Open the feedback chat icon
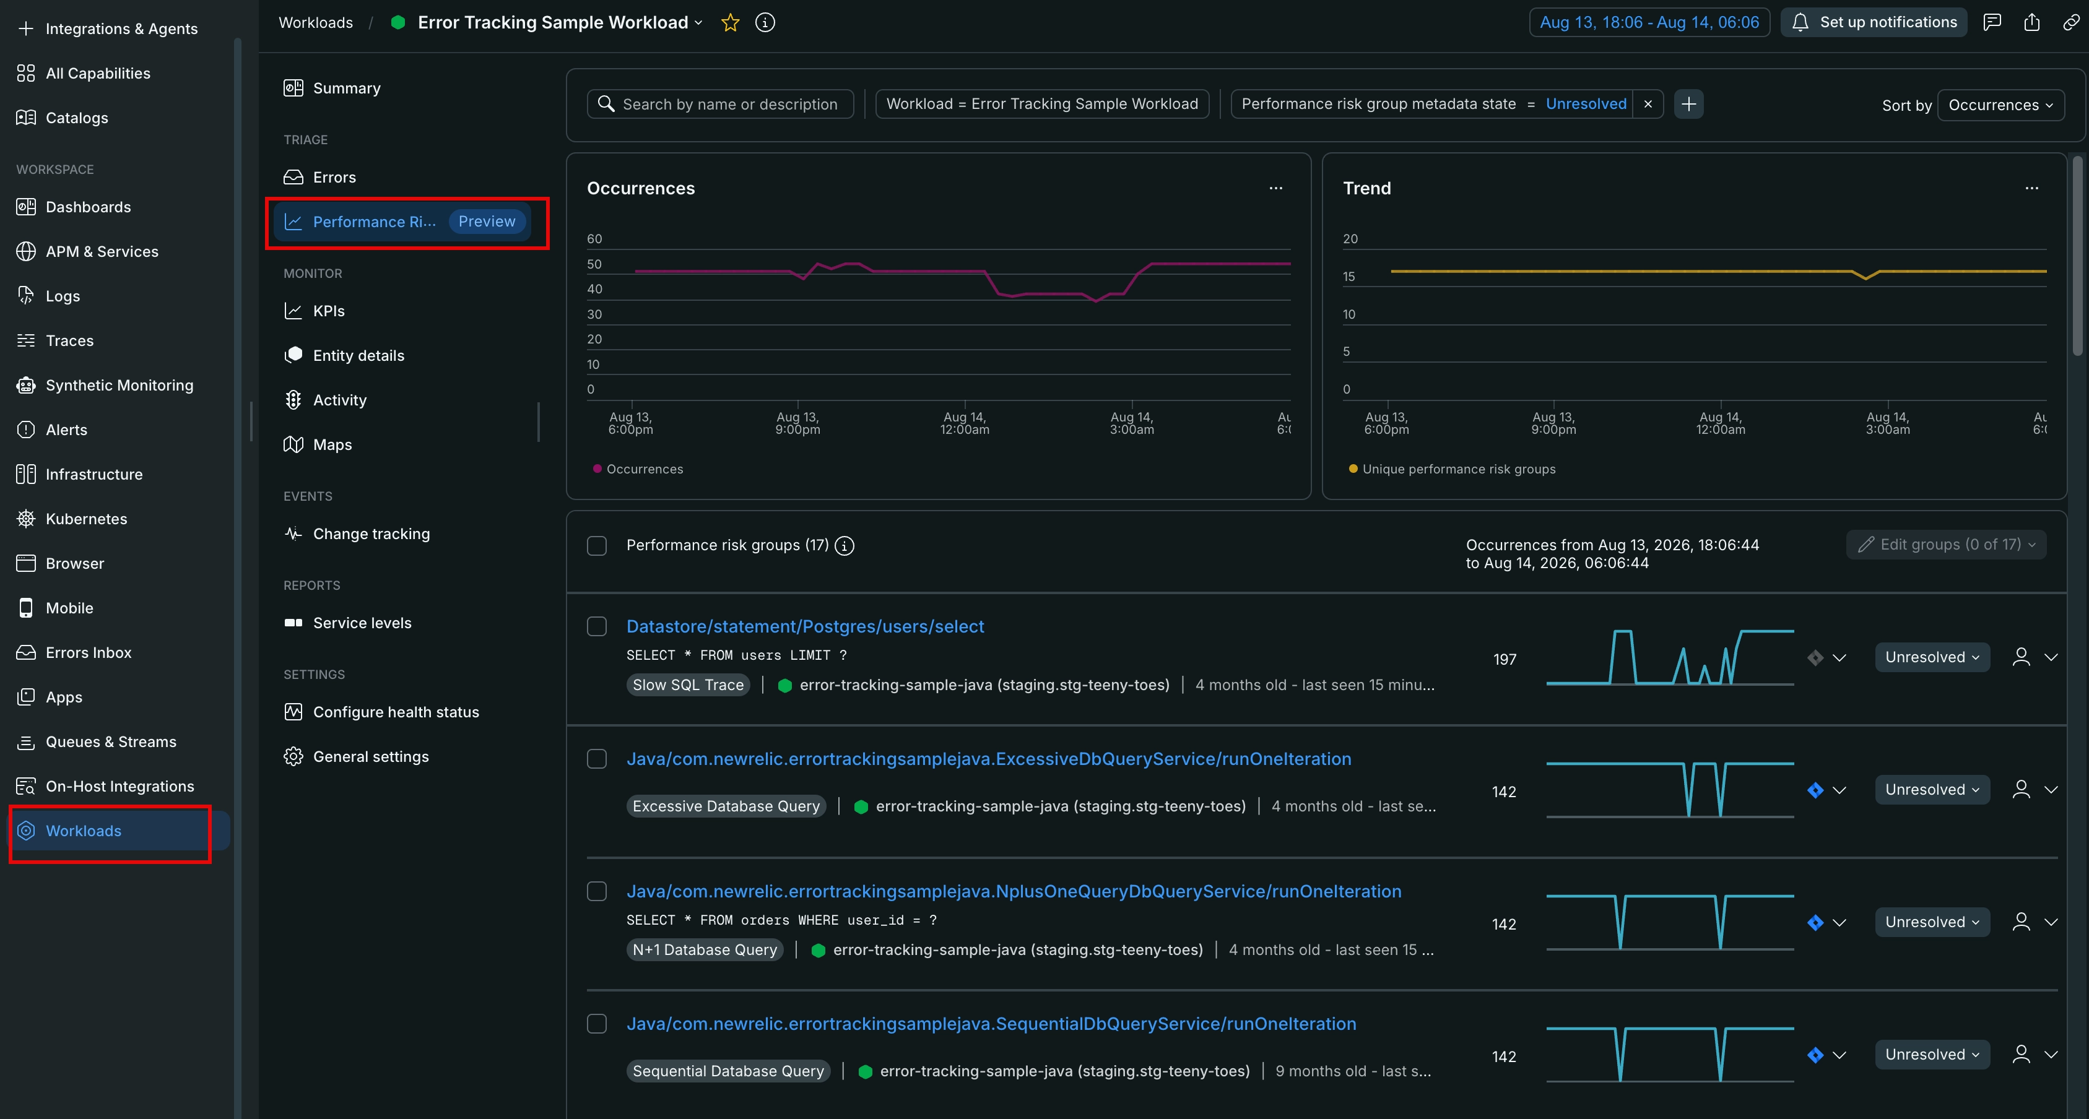Screen dimensions: 2089x1119 click(x=1992, y=23)
